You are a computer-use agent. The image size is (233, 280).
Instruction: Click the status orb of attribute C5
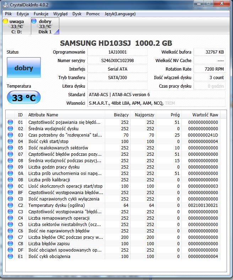10,224
